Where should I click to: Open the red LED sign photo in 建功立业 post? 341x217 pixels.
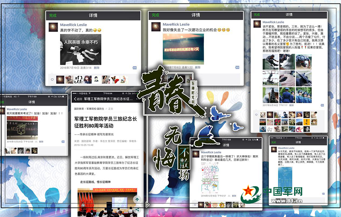point(183,49)
